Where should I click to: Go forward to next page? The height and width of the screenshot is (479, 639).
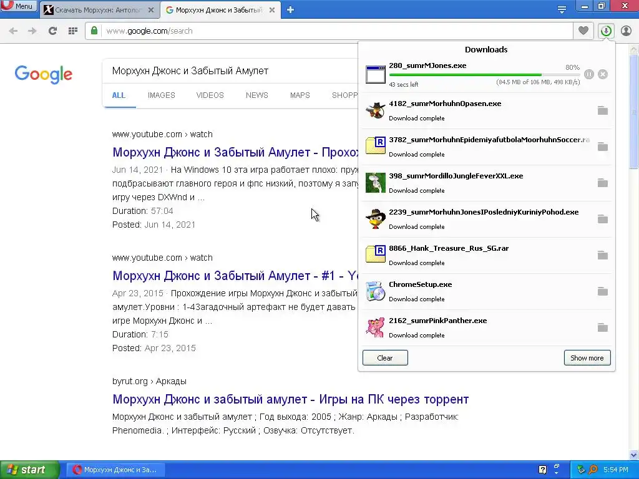pos(32,31)
